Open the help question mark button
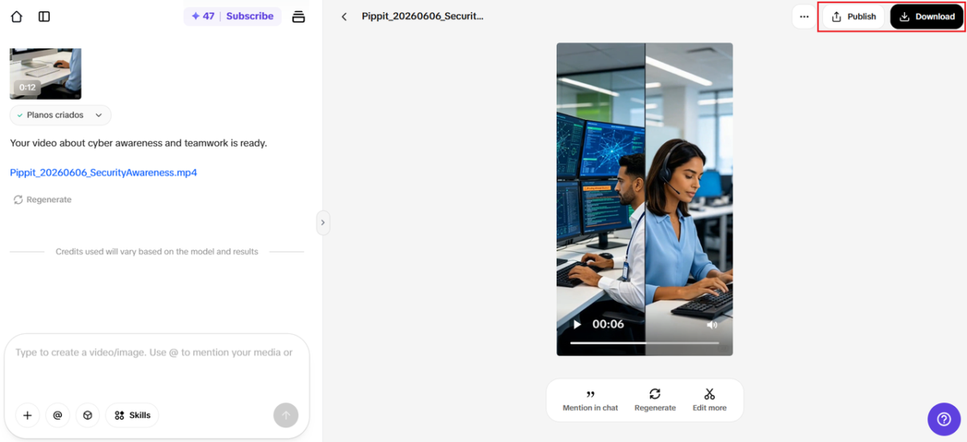967x442 pixels. coord(944,419)
